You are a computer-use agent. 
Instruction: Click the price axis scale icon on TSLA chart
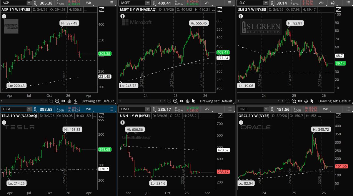point(102,116)
